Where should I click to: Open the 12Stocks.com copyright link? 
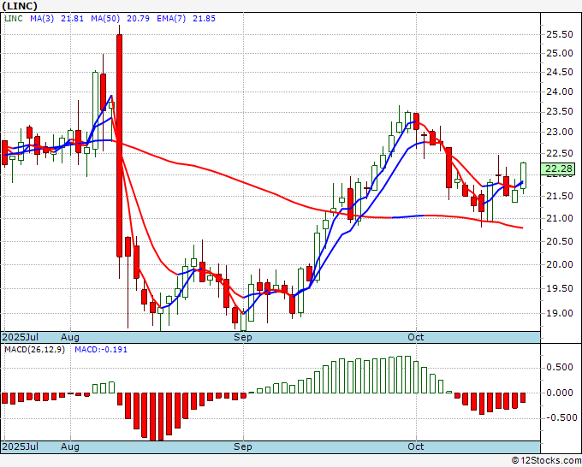point(546,460)
